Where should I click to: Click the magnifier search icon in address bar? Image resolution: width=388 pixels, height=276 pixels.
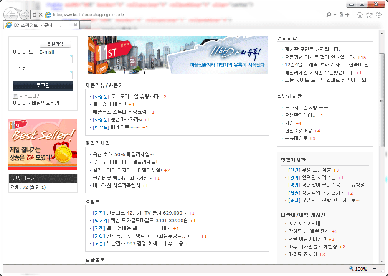[329, 15]
